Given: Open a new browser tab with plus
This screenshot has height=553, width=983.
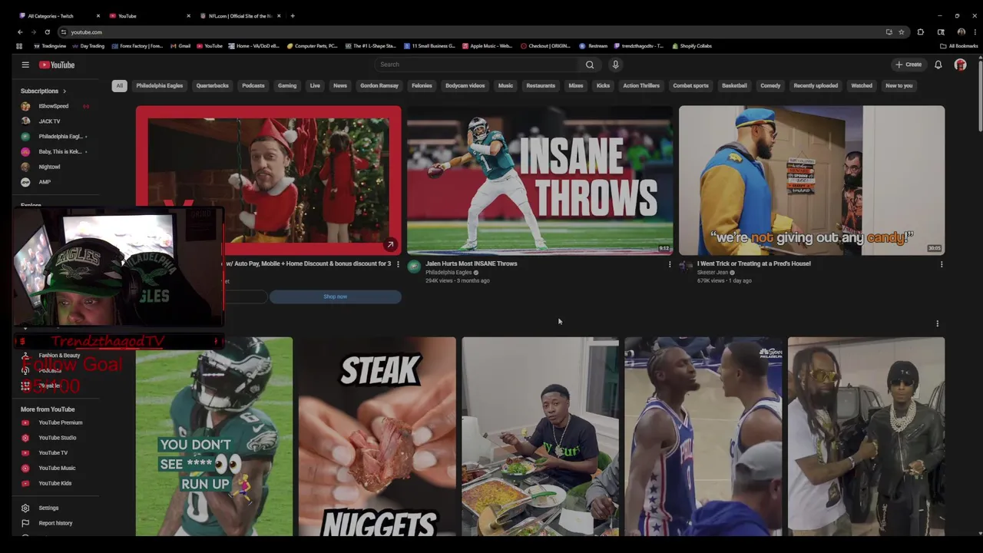Looking at the screenshot, I should click(293, 15).
